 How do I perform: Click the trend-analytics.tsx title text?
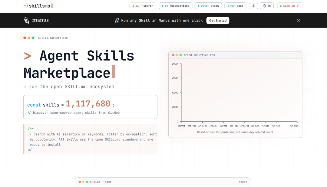point(199,55)
